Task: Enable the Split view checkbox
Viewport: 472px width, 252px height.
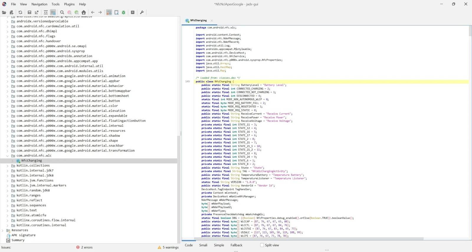Action: coord(262,245)
